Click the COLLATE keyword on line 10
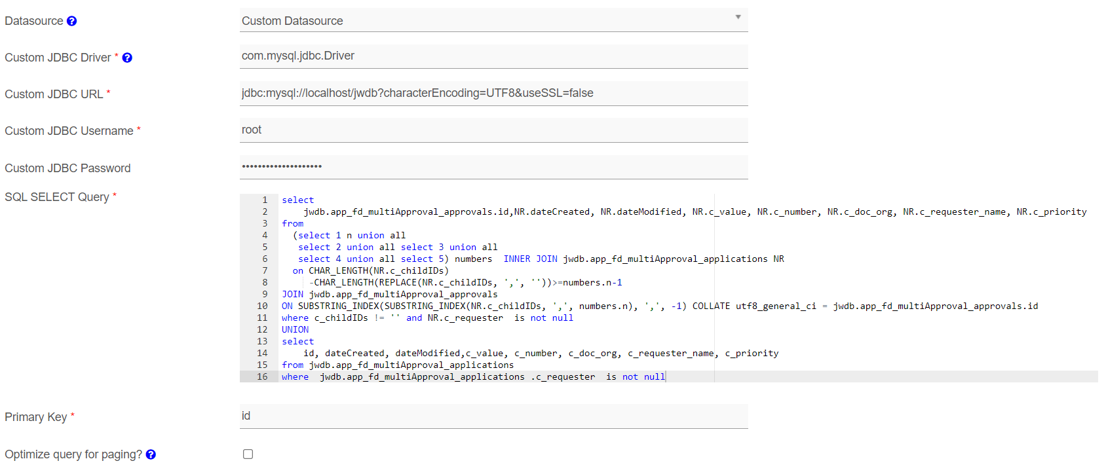This screenshot has width=1106, height=476. click(711, 306)
